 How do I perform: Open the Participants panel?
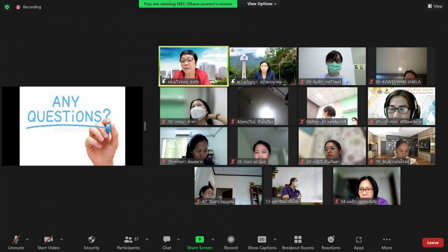click(x=128, y=240)
